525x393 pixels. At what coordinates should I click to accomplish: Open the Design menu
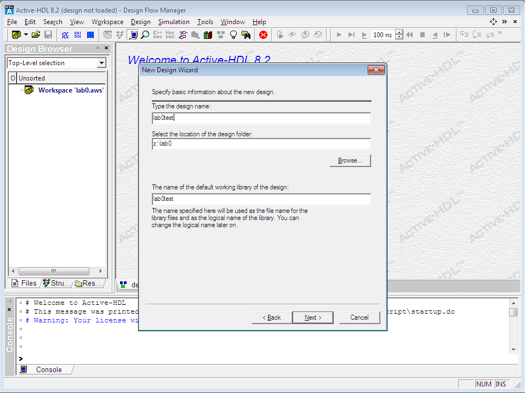click(140, 22)
